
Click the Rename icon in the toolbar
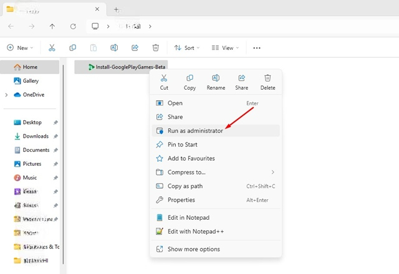click(x=114, y=47)
